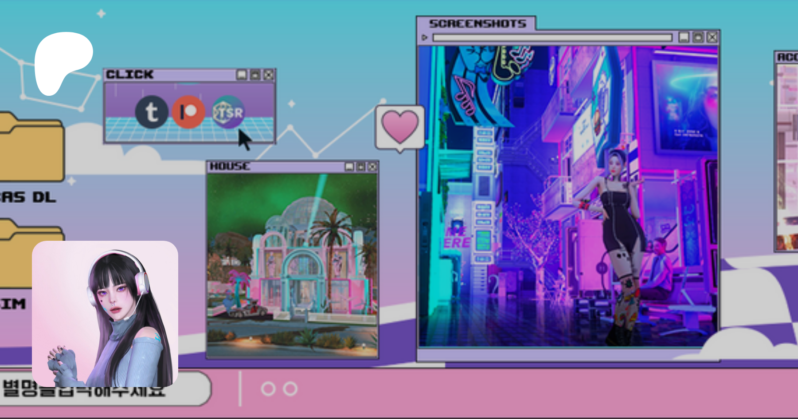Close the SCREENSHOTS window

click(x=712, y=37)
